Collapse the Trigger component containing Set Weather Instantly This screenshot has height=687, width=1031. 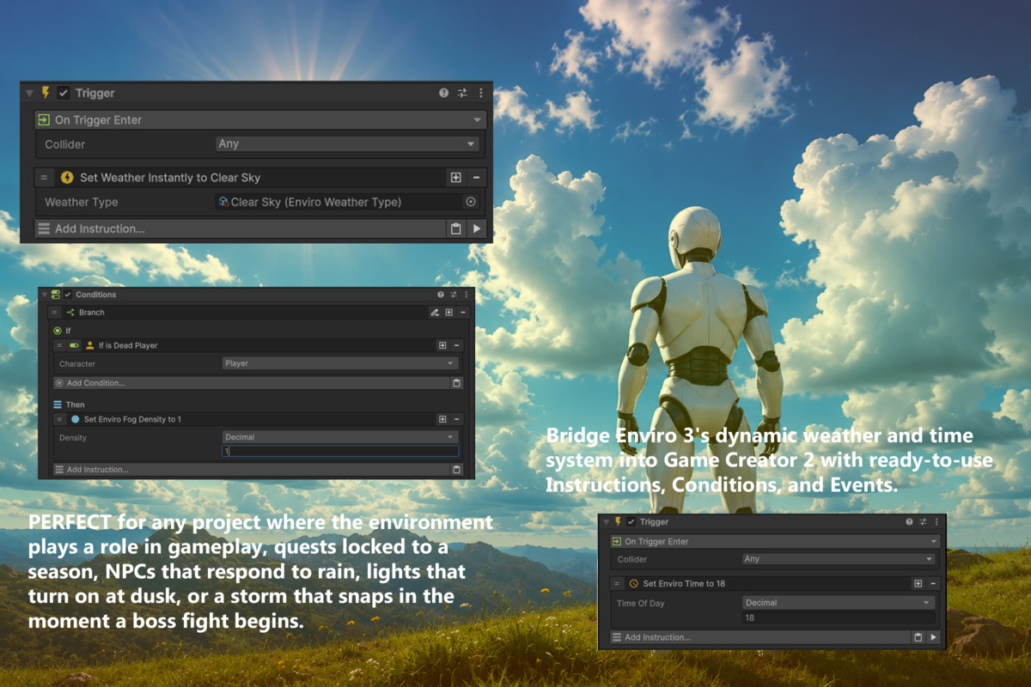29,93
